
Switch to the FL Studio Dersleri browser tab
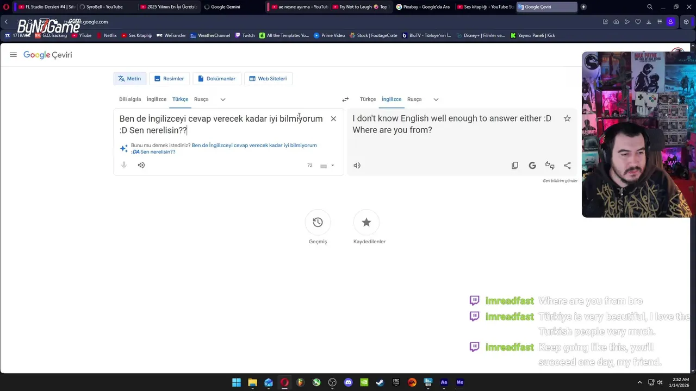47,7
